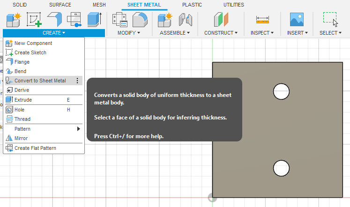Open the three-dot options next to Convert to Sheet Metal
The width and height of the screenshot is (350, 207).
[x=77, y=81]
